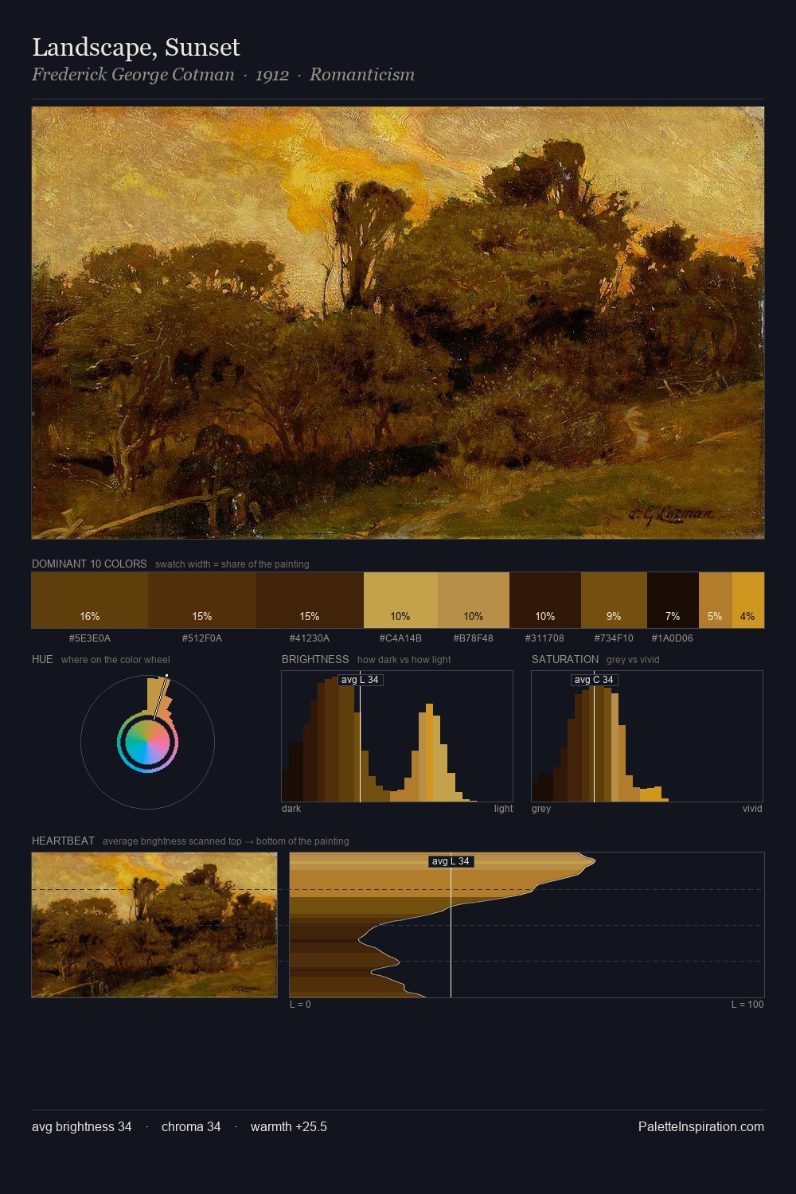Click the year '1912'
Viewport: 796px width, 1194px height.
(x=272, y=75)
